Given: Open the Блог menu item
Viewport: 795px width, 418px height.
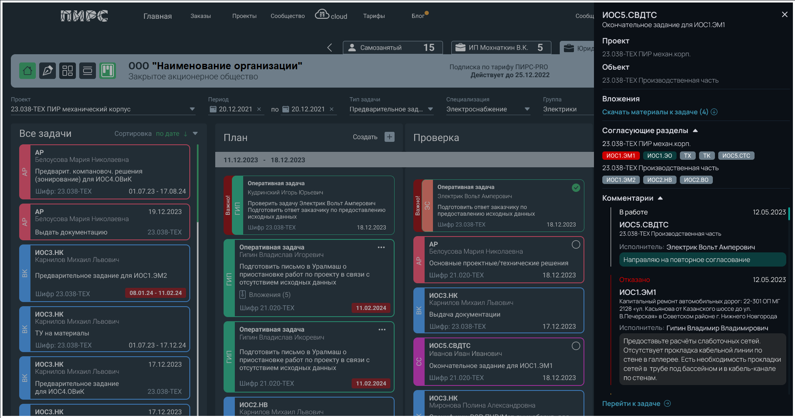Looking at the screenshot, I should pyautogui.click(x=418, y=16).
